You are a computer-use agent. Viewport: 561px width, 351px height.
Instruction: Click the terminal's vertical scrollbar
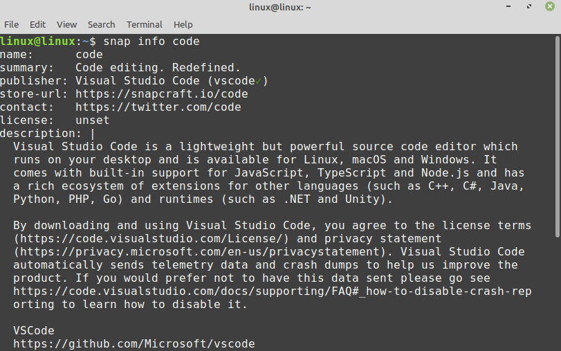557,138
